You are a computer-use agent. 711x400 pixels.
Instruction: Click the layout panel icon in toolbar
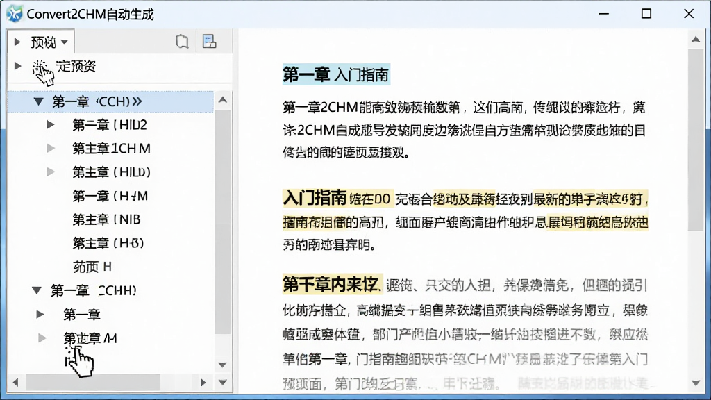(209, 42)
